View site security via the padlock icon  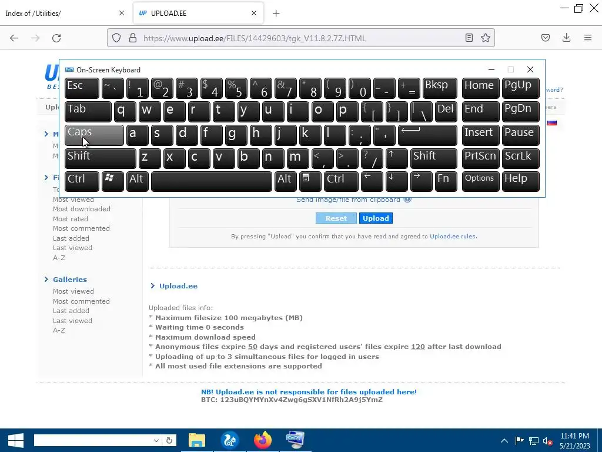point(133,38)
